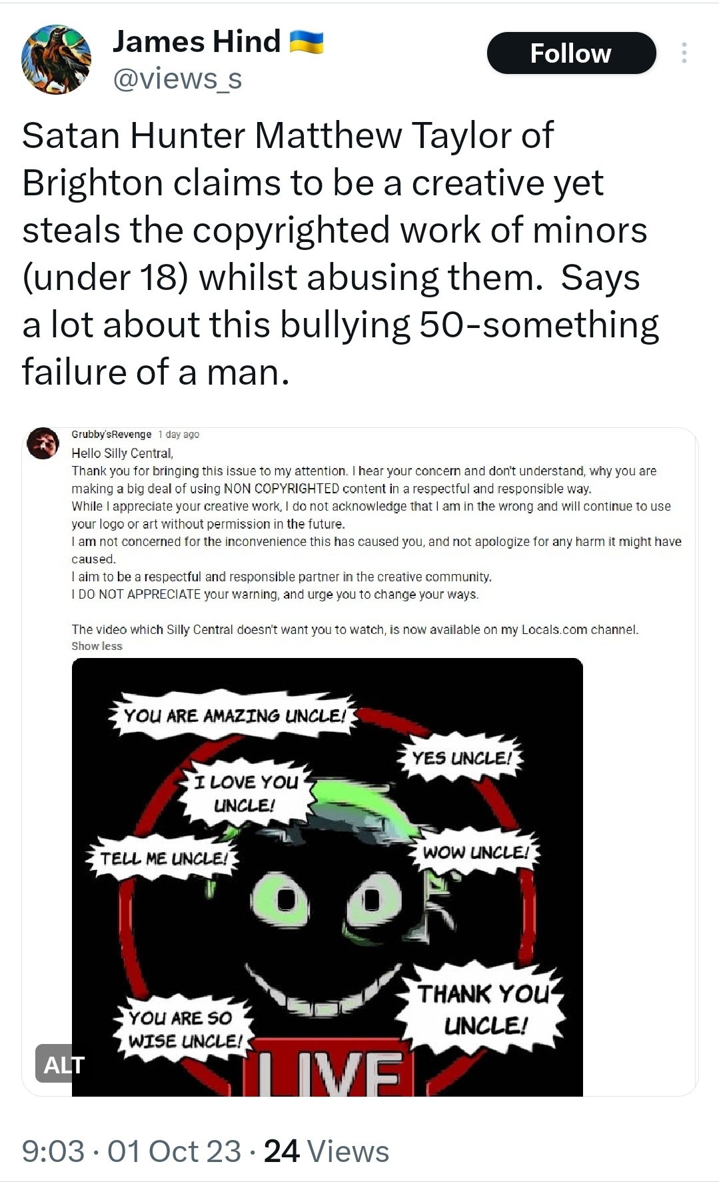Click the Follow button
This screenshot has width=719, height=1182.
click(571, 53)
